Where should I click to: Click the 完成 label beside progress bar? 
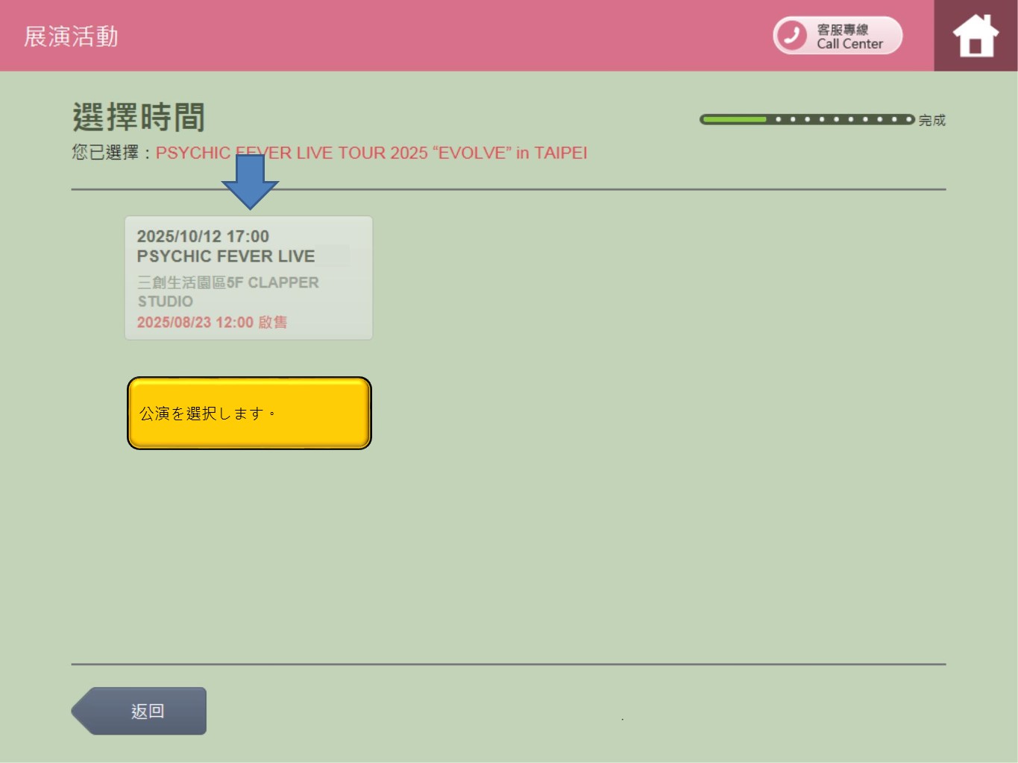(x=931, y=120)
